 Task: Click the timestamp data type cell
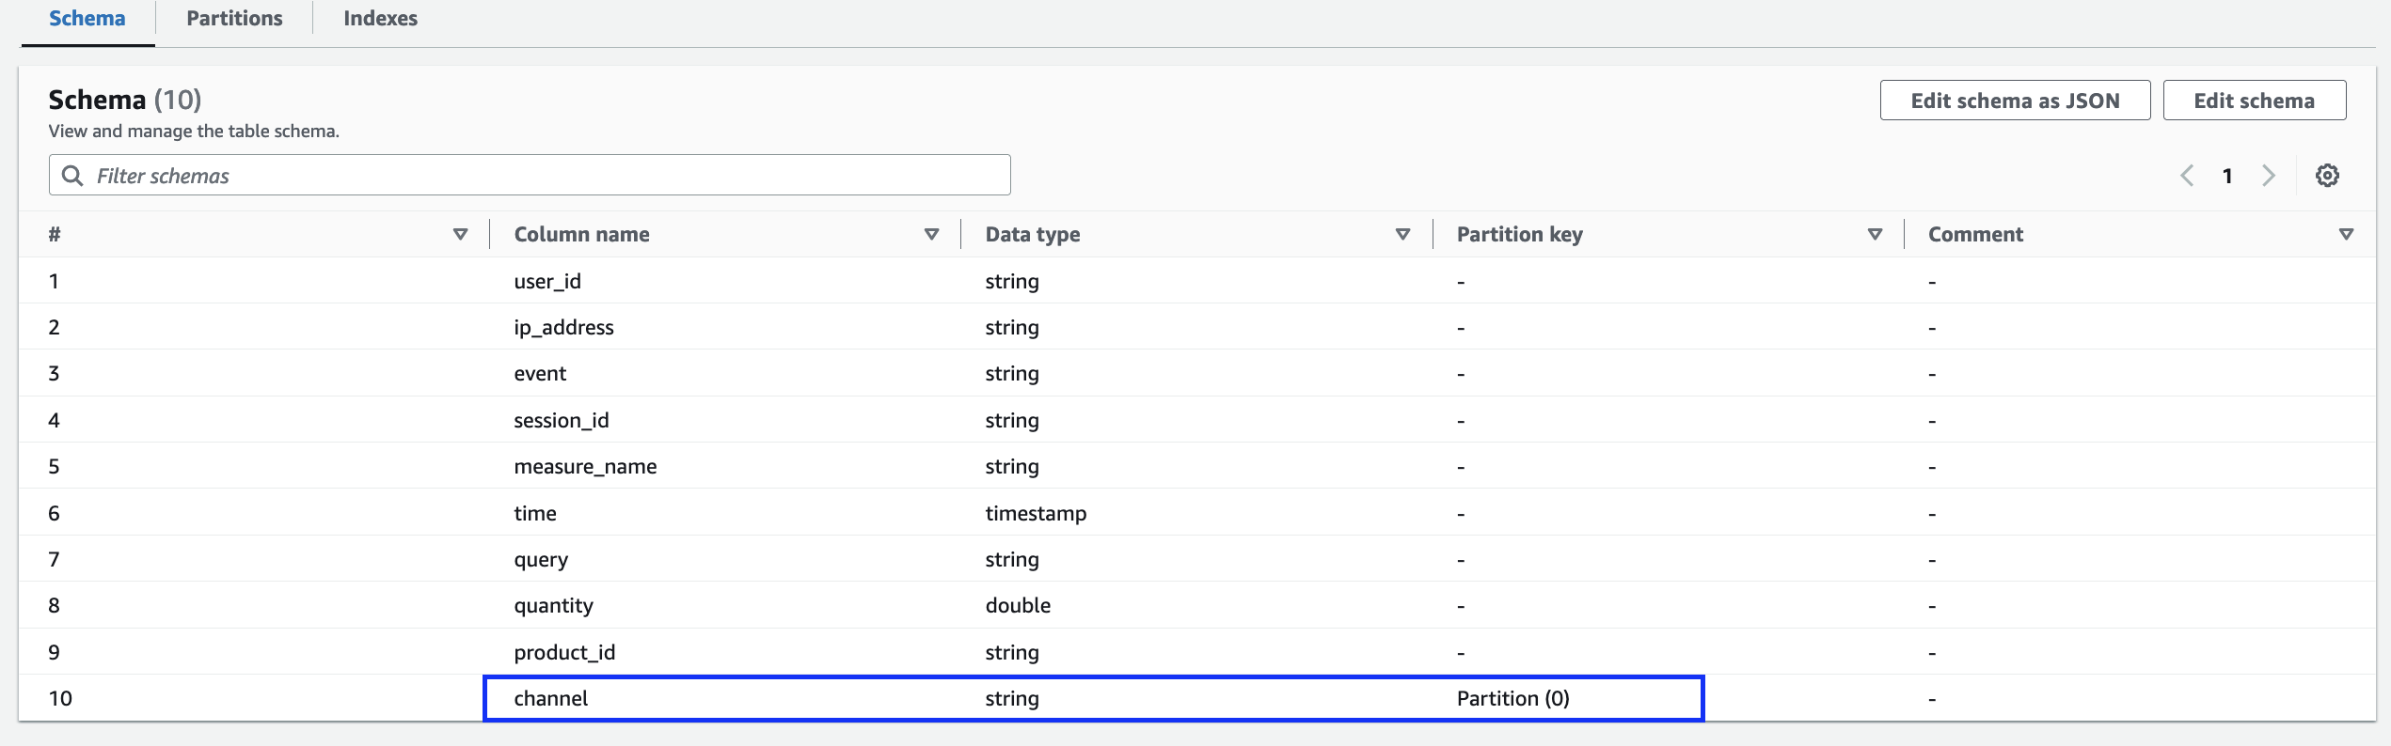(1036, 513)
